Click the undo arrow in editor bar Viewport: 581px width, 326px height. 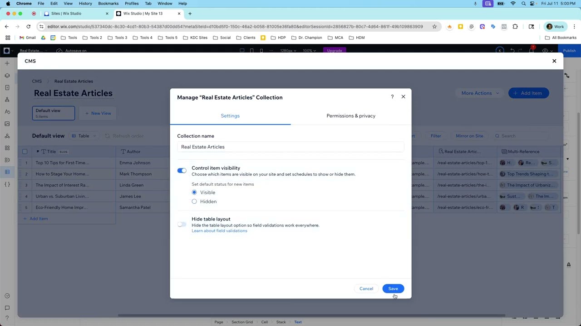[x=512, y=51]
